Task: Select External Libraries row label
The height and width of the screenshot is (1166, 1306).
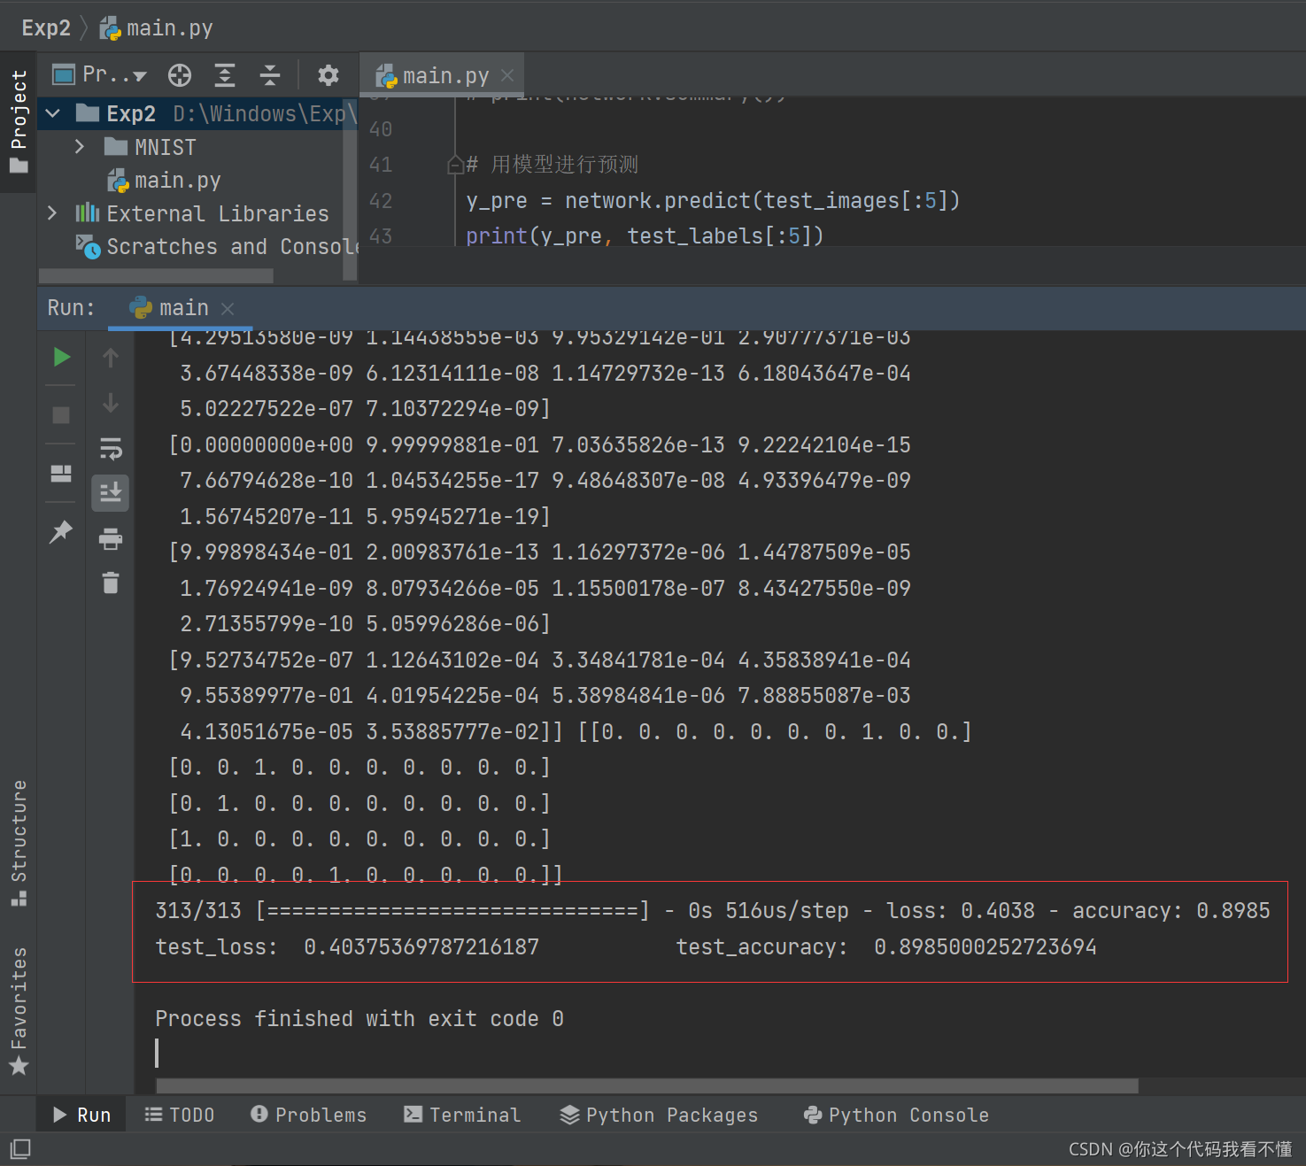Action: click(218, 213)
